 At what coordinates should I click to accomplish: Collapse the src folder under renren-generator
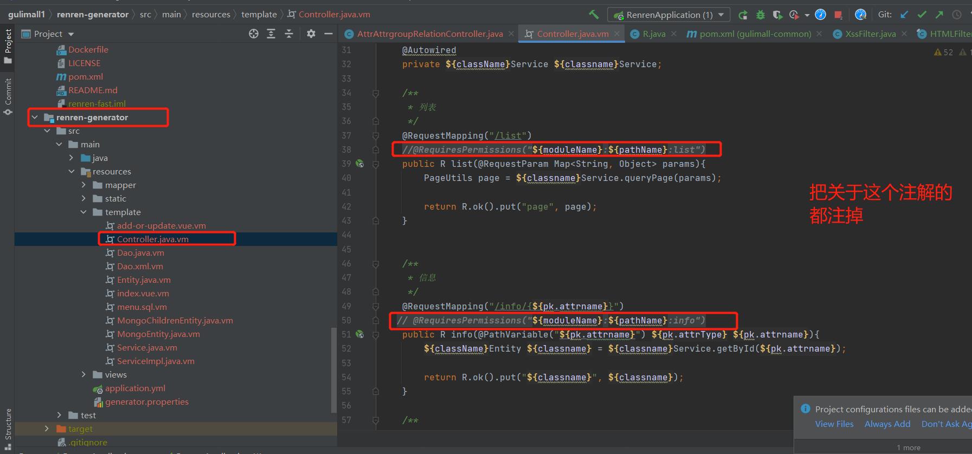(47, 131)
